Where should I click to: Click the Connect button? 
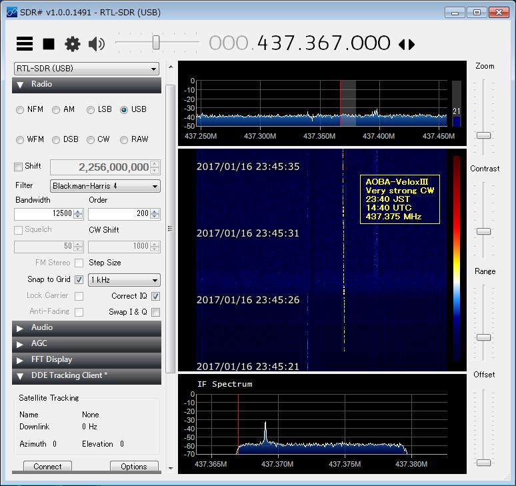coord(47,467)
